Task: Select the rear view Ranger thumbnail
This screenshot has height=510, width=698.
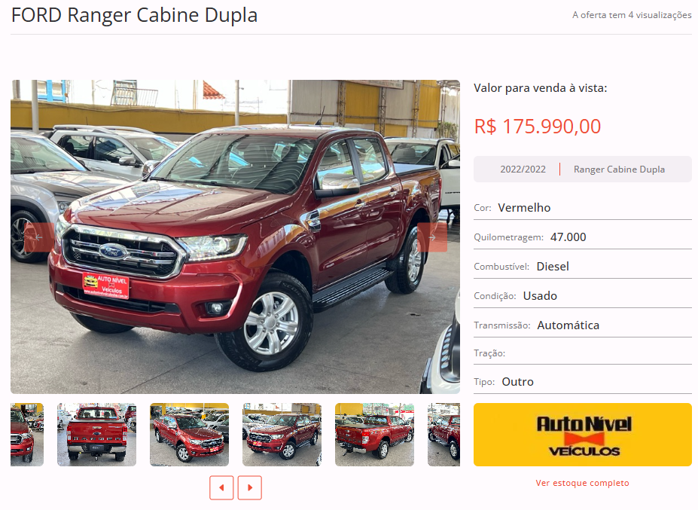Action: coord(96,435)
